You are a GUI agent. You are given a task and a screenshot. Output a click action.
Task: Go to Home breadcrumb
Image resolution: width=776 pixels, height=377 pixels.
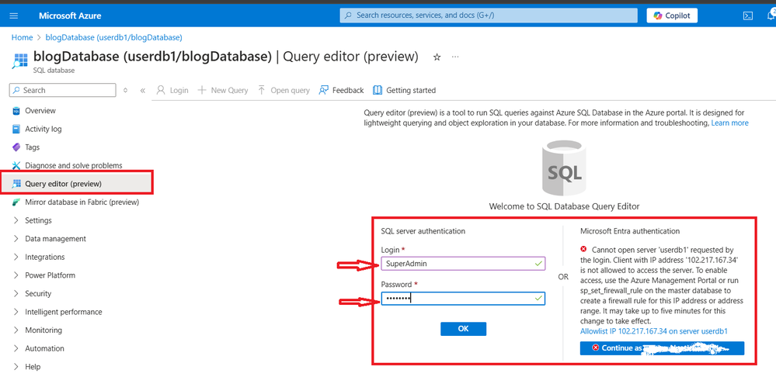click(x=22, y=37)
